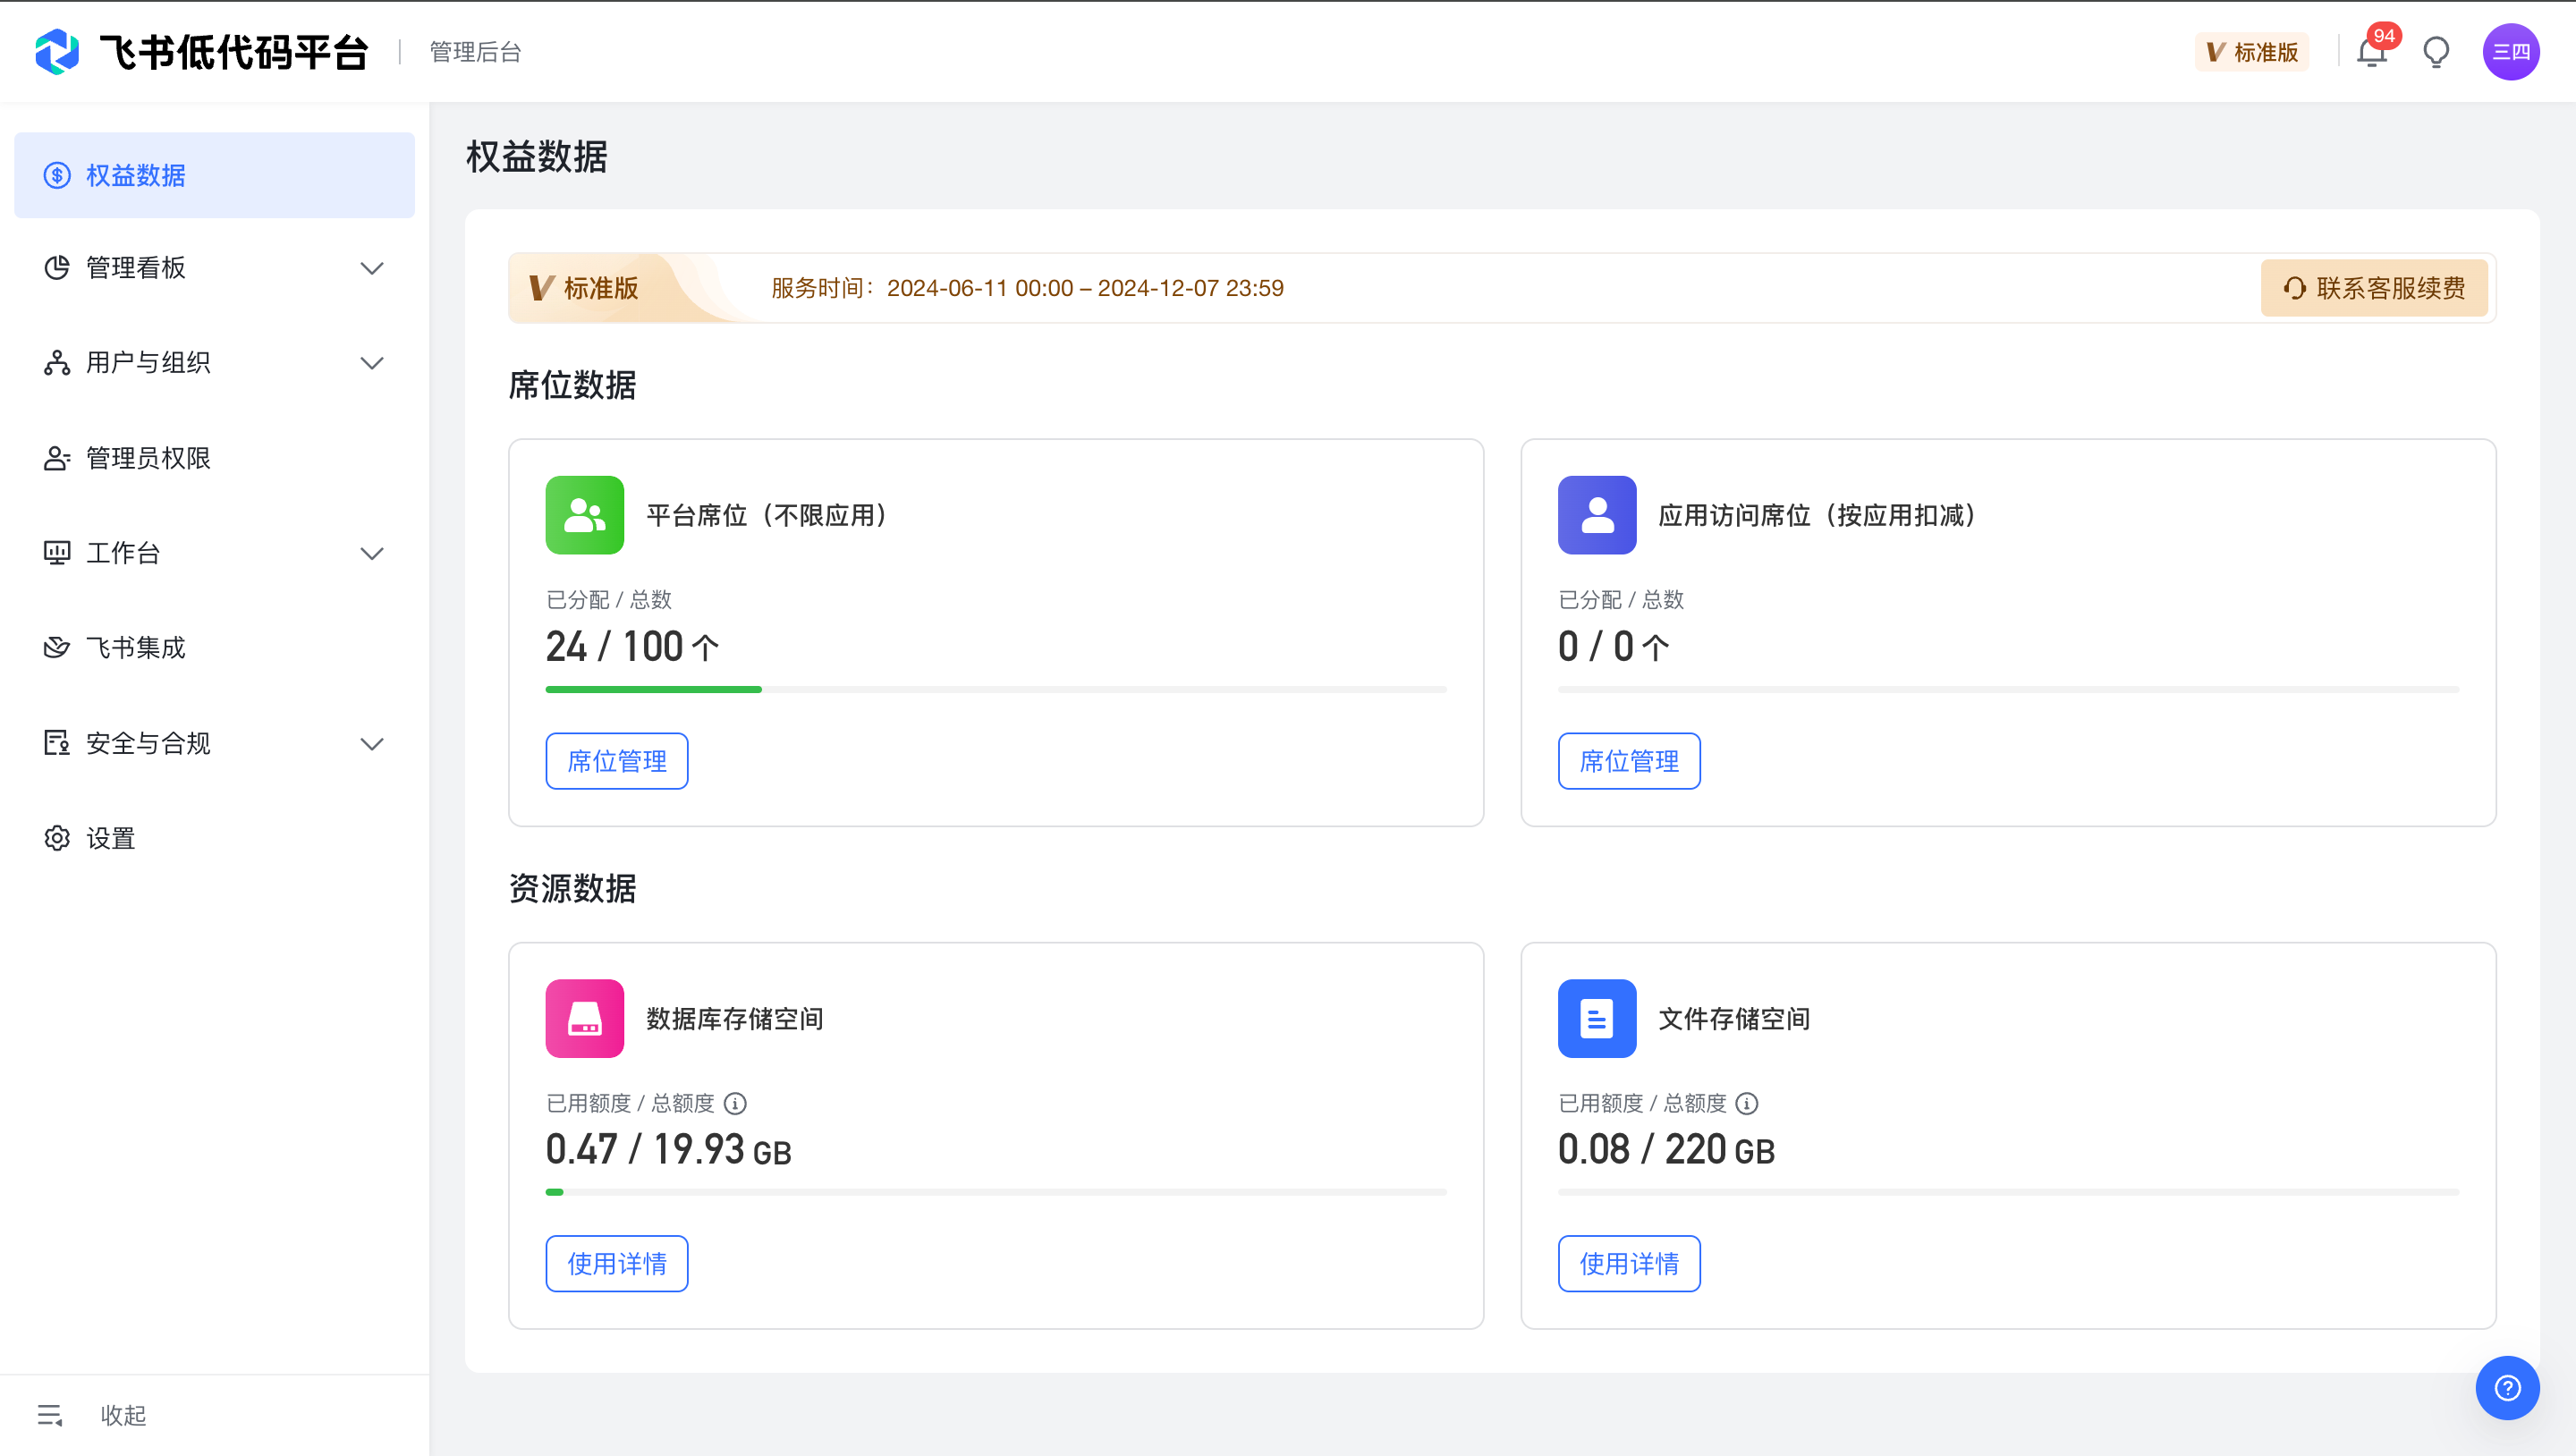The width and height of the screenshot is (2576, 1456).
Task: Click the 标准版 badge in top header
Action: click(x=2252, y=52)
